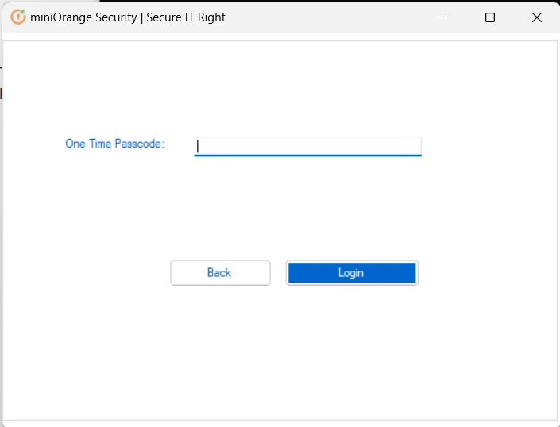Minimize the miniOrange Security window
Screen dimensions: 560x427
coord(444,17)
